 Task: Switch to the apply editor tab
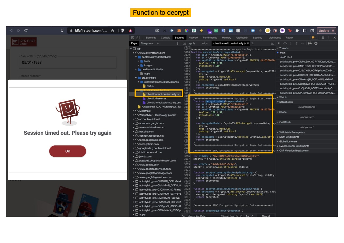tap(192, 43)
